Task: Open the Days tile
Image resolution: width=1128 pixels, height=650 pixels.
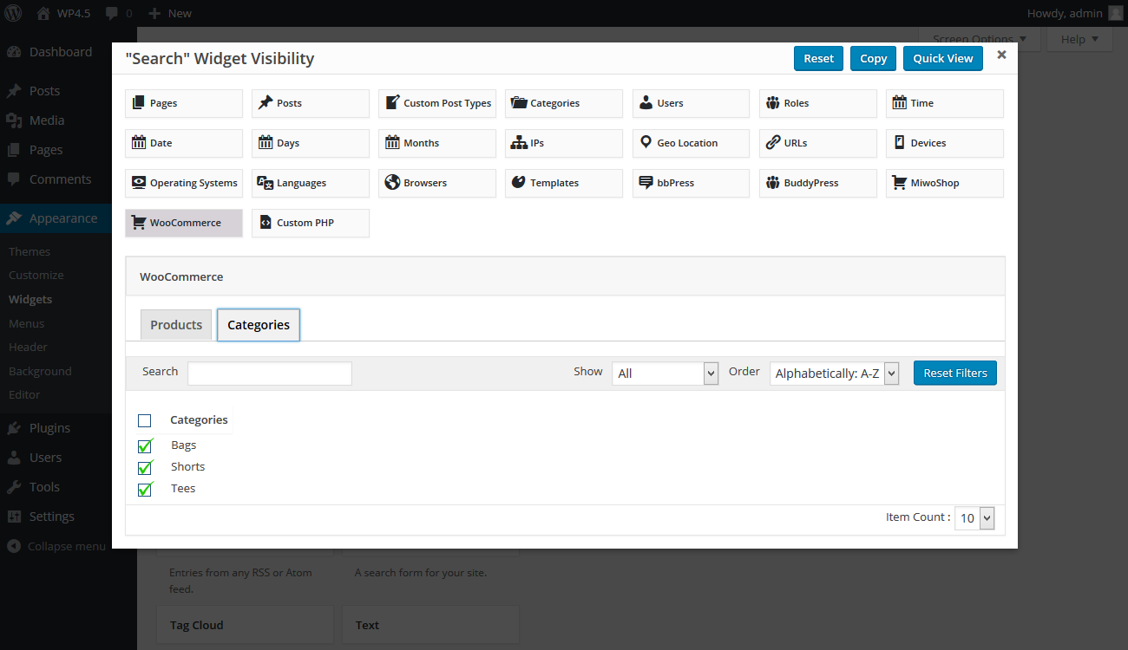Action: (311, 143)
